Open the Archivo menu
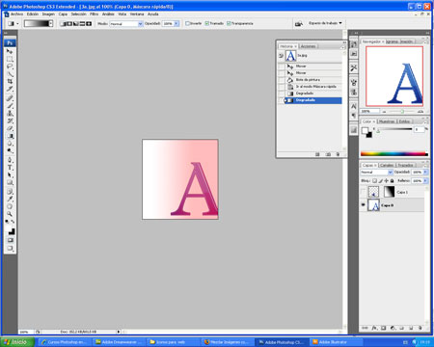This screenshot has width=434, height=347. point(16,14)
